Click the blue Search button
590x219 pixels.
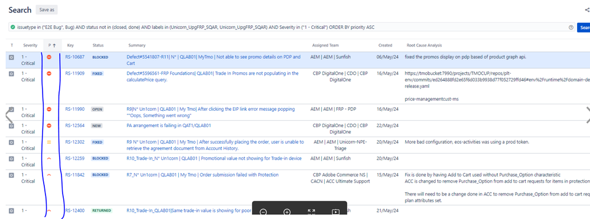pos(584,27)
